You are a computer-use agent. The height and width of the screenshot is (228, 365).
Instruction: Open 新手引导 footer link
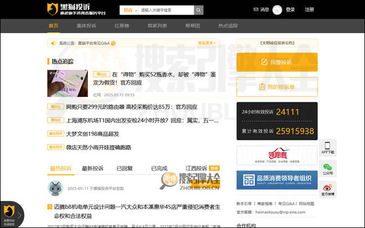tap(244, 204)
